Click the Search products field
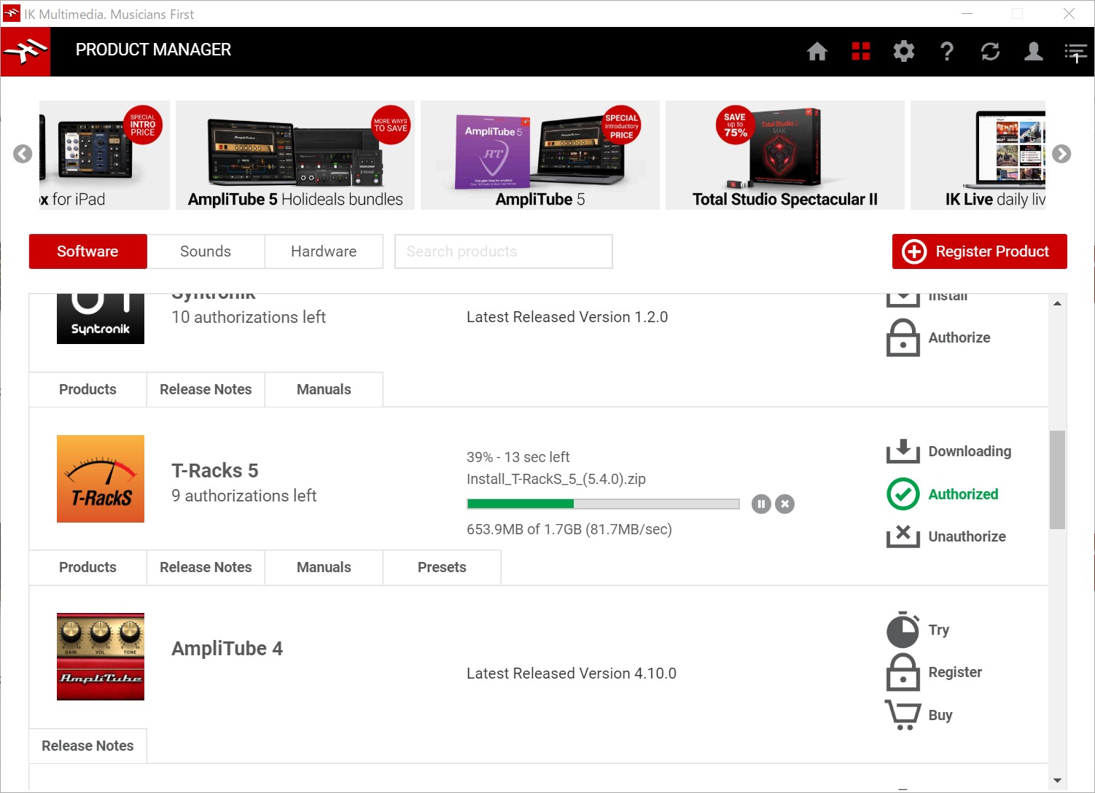Screen dimensions: 1095x793 click(x=504, y=251)
